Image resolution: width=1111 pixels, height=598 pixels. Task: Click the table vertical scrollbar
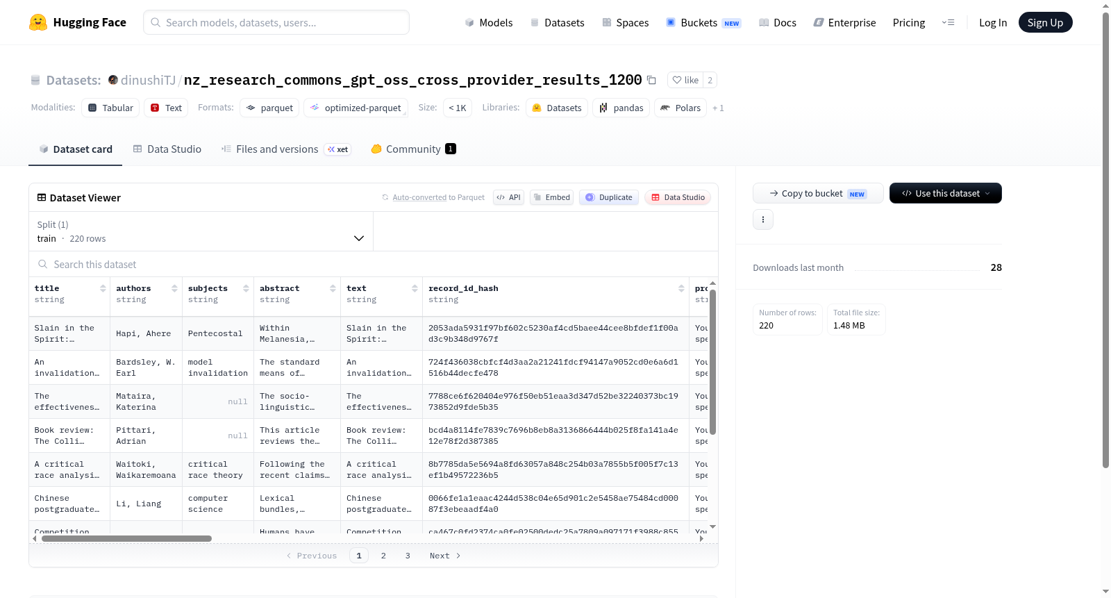tap(712, 361)
